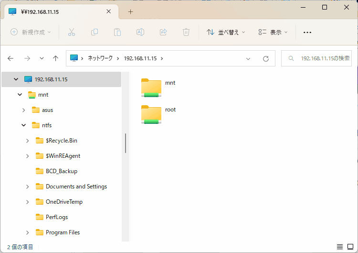The image size is (358, 253).
Task: Expand the asus folder node
Action: [23, 110]
